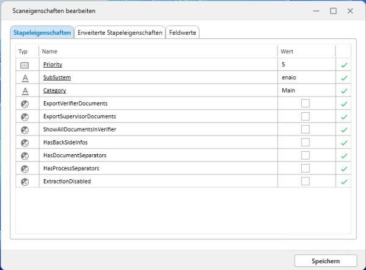Click the text type icon beside Category
Image resolution: width=366 pixels, height=270 pixels.
pyautogui.click(x=25, y=91)
